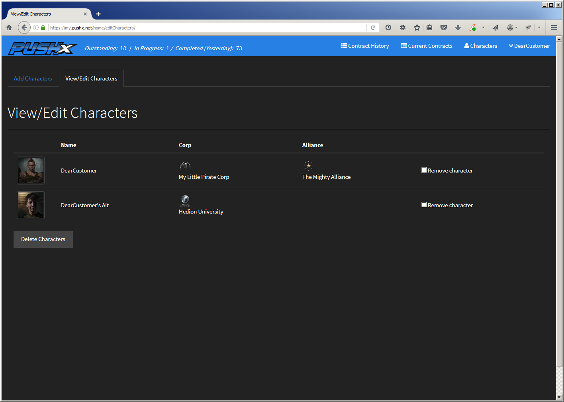Screen dimensions: 564x402
Task: Open dropdown arrow beside the bug icon
Action: (x=539, y=27)
